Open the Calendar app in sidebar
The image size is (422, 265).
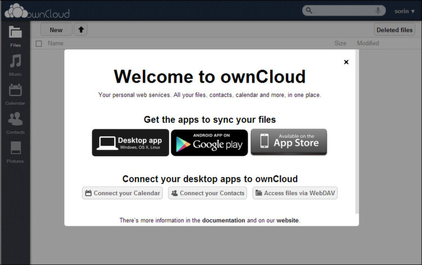[x=15, y=93]
